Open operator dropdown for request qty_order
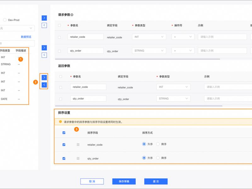Image resolution: width=252 pixels, height=189 pixels. point(183,51)
